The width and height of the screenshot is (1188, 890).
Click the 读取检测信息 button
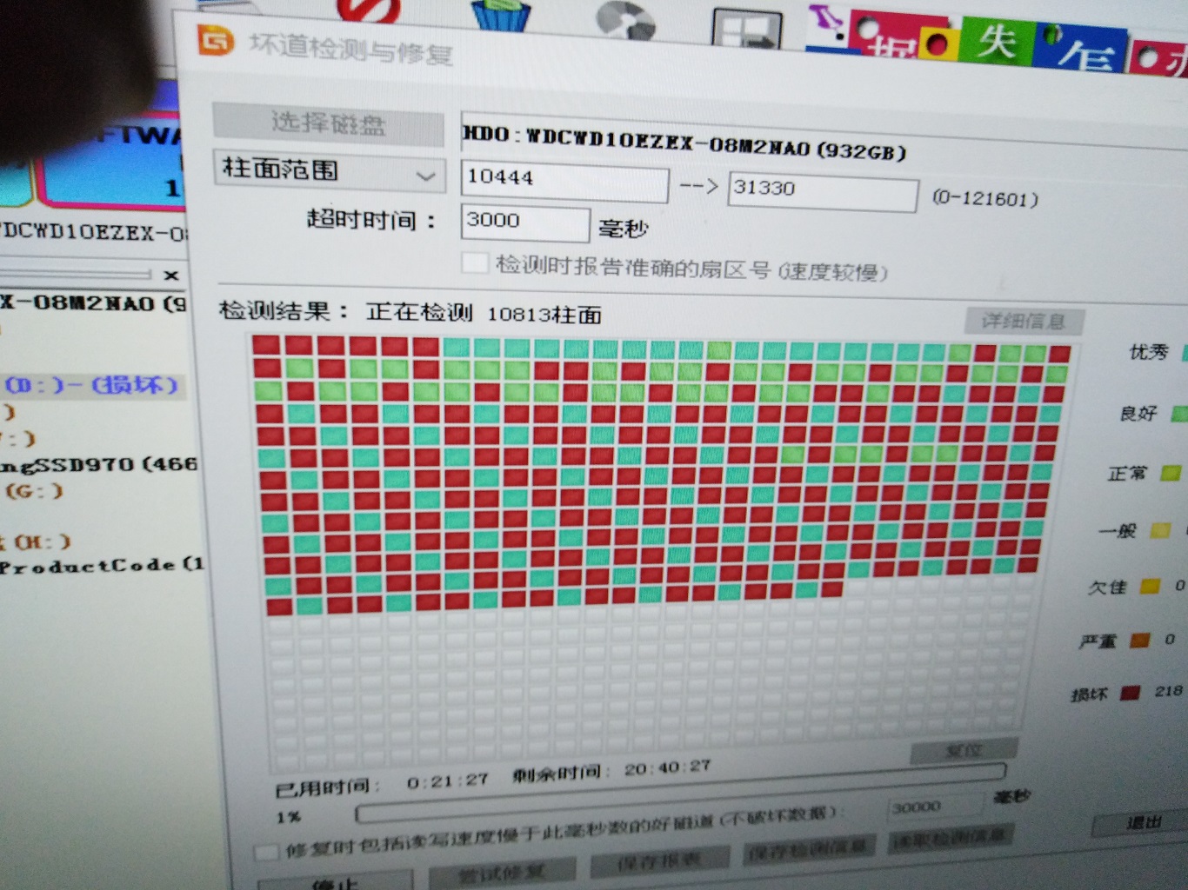pos(951,838)
